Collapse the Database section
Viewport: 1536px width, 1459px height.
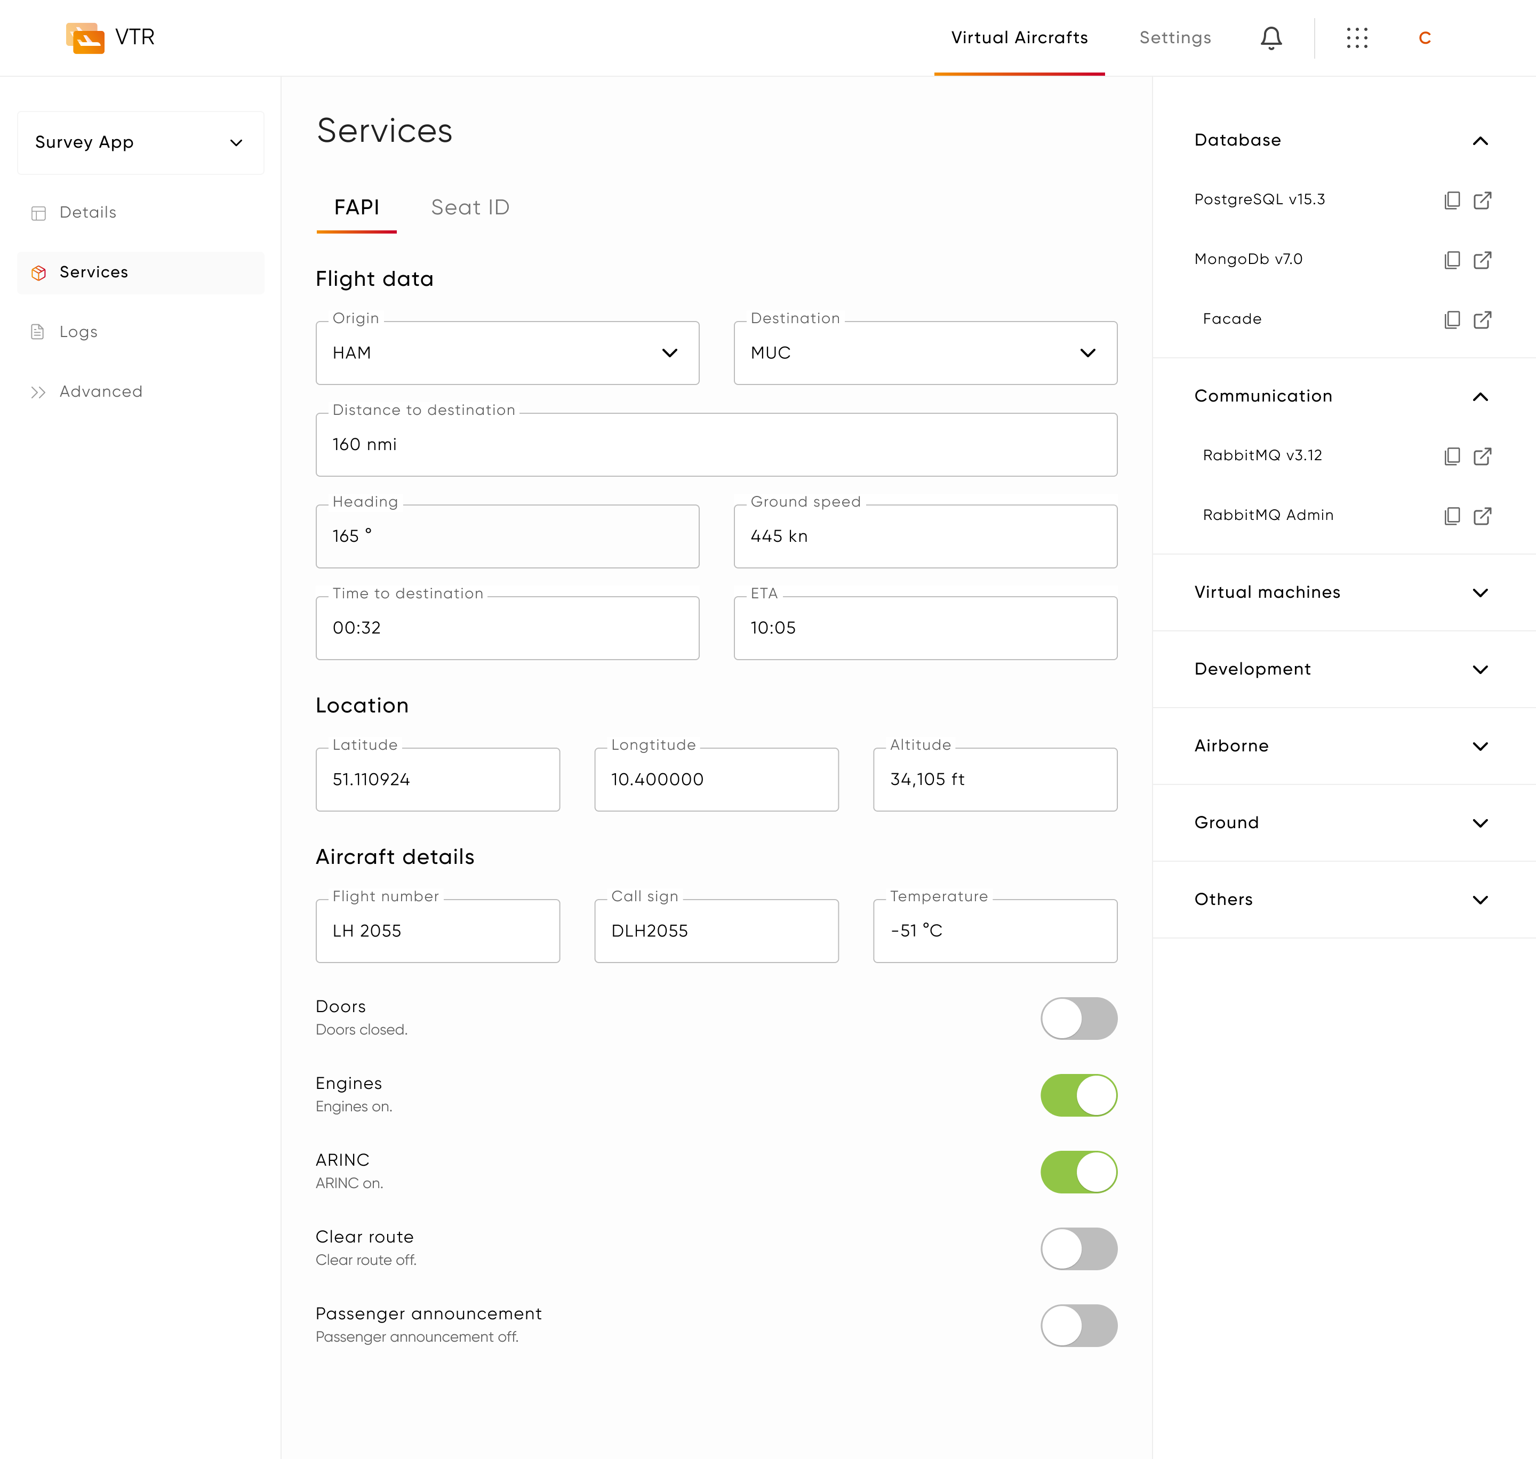tap(1481, 141)
